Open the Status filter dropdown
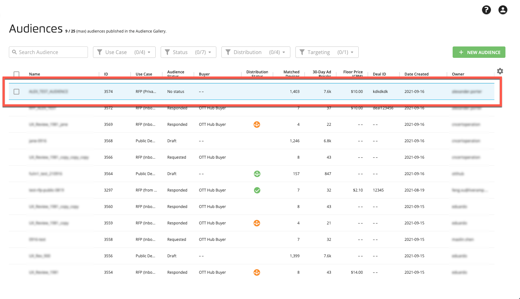 188,52
